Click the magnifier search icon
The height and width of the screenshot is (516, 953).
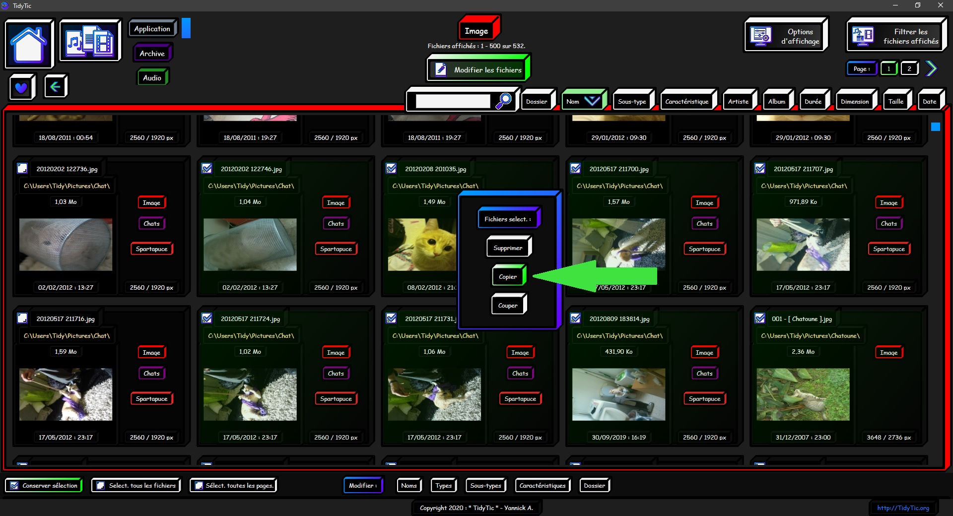[x=503, y=101]
